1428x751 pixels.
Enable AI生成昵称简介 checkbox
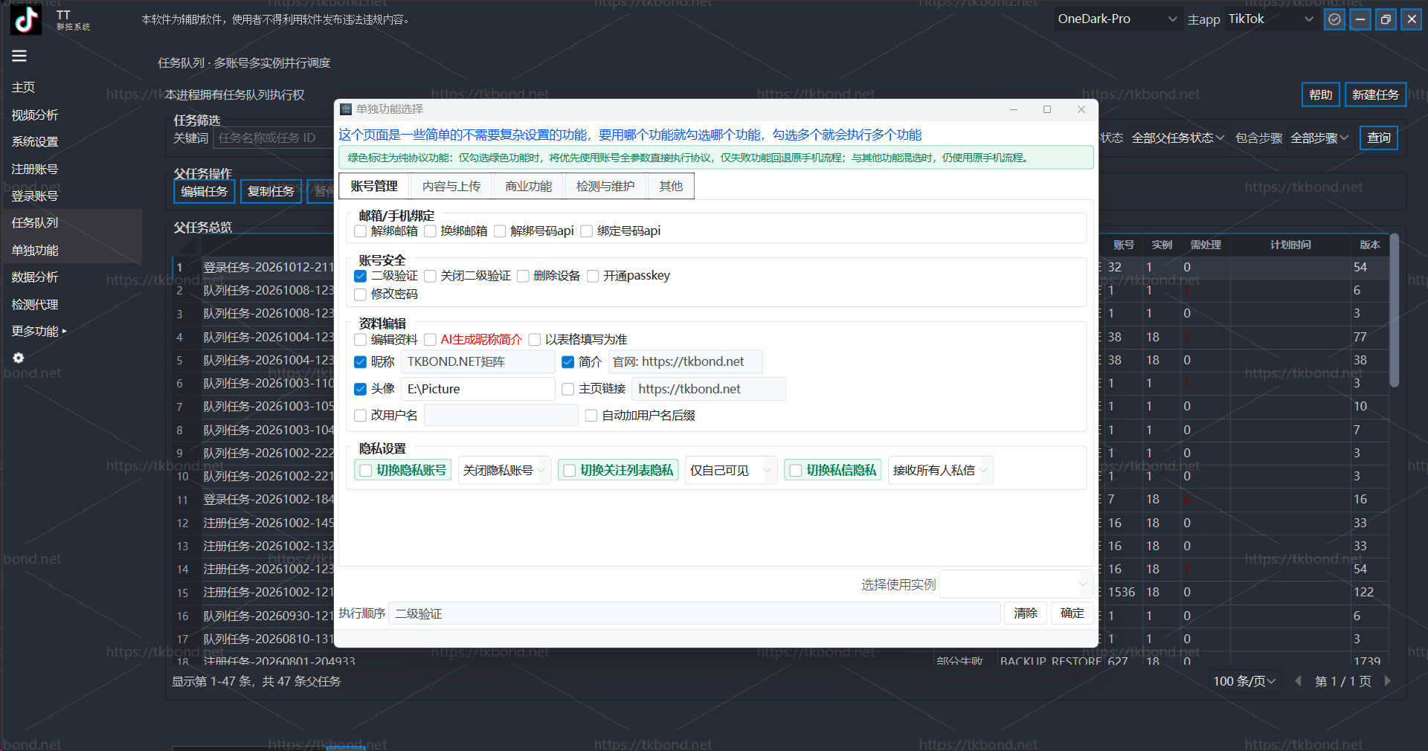click(430, 340)
